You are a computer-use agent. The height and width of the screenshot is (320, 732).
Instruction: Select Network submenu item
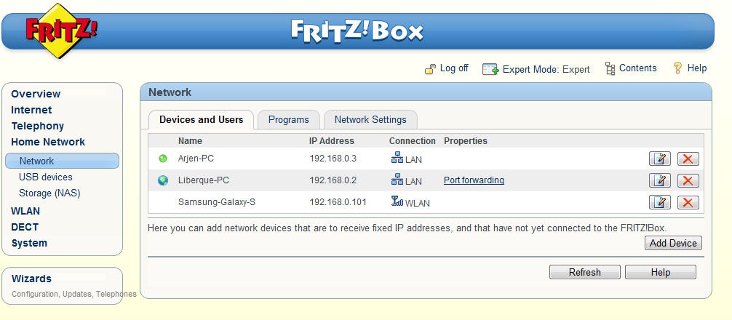(x=62, y=161)
